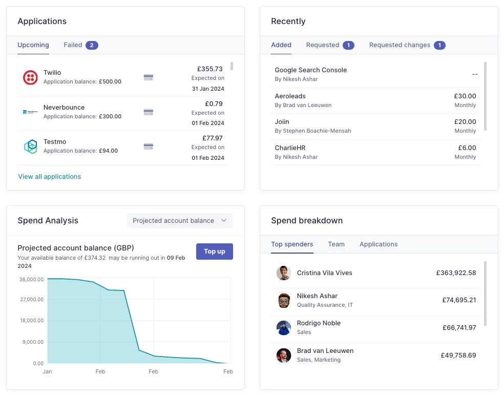The width and height of the screenshot is (504, 397).
Task: Switch to the Applications spend breakdown tab
Action: [379, 244]
